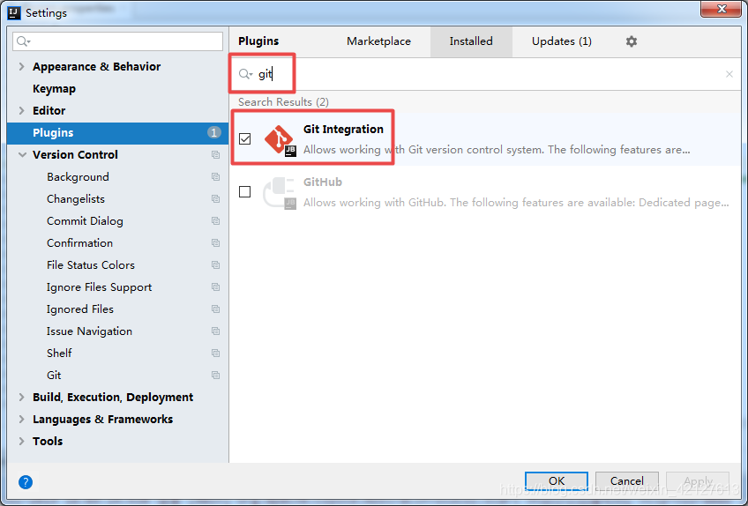Select Git Integration plugin title
The height and width of the screenshot is (506, 748).
(x=343, y=130)
